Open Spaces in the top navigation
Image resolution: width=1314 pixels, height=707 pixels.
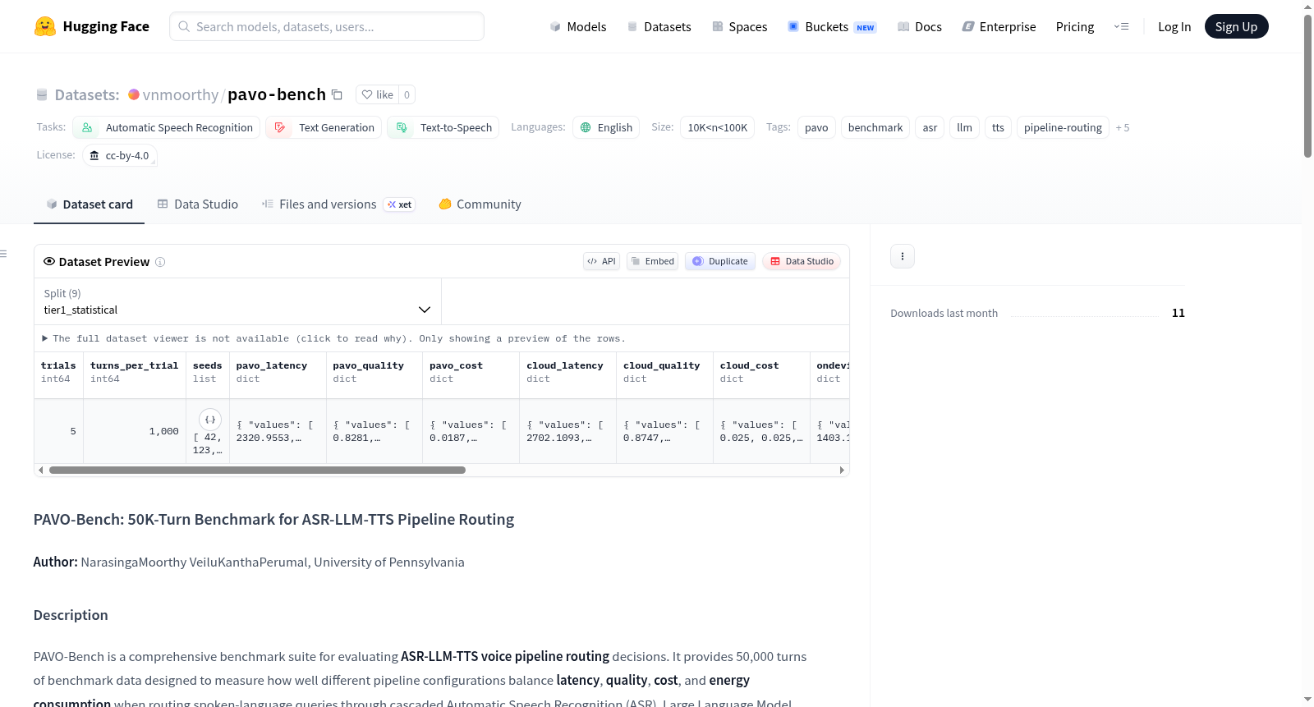[x=740, y=26]
